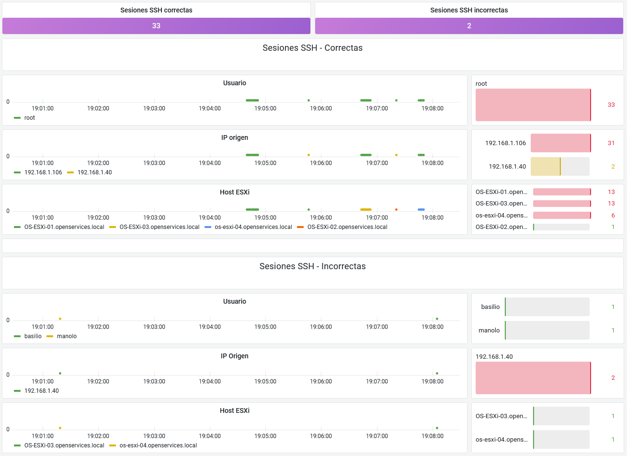Open the Sesiones SSH incorrectas panel title menu
The image size is (627, 456).
[x=469, y=10]
